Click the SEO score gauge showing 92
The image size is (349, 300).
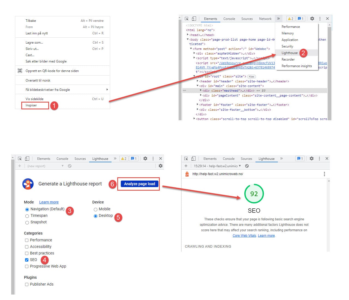click(254, 194)
